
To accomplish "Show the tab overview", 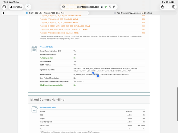I will point(174,7).
